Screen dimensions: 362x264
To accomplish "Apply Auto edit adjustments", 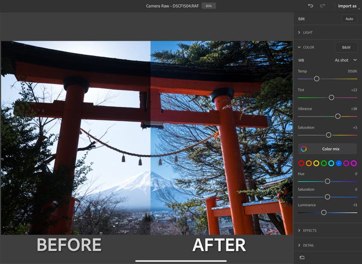I will [349, 19].
